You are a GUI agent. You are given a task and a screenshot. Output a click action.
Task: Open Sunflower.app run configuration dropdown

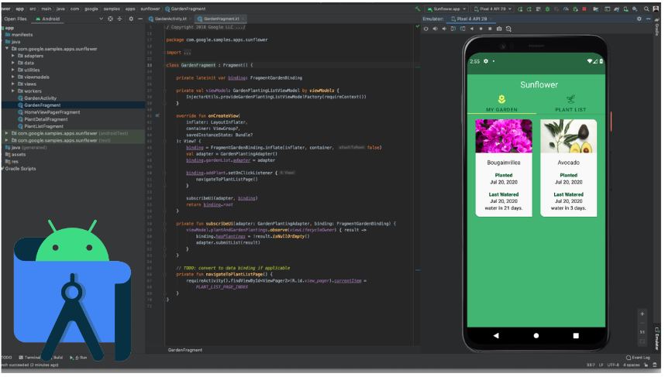tap(446, 9)
